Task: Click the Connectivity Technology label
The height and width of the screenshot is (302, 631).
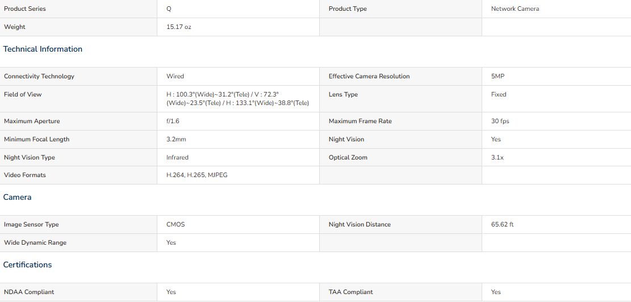Action: point(39,77)
